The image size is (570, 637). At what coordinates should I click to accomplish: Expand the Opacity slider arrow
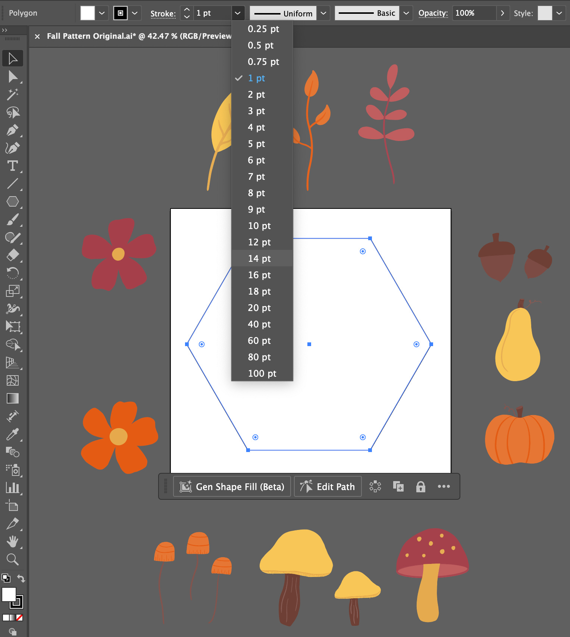[x=502, y=13]
